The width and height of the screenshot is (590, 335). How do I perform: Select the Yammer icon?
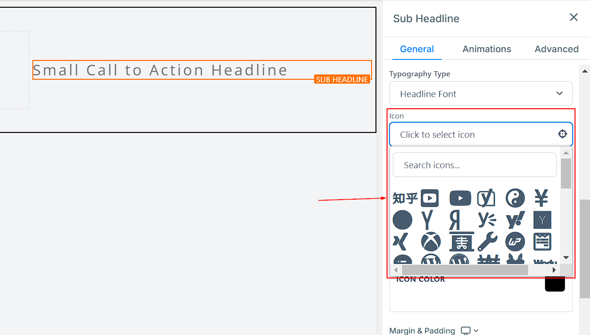coord(487,220)
